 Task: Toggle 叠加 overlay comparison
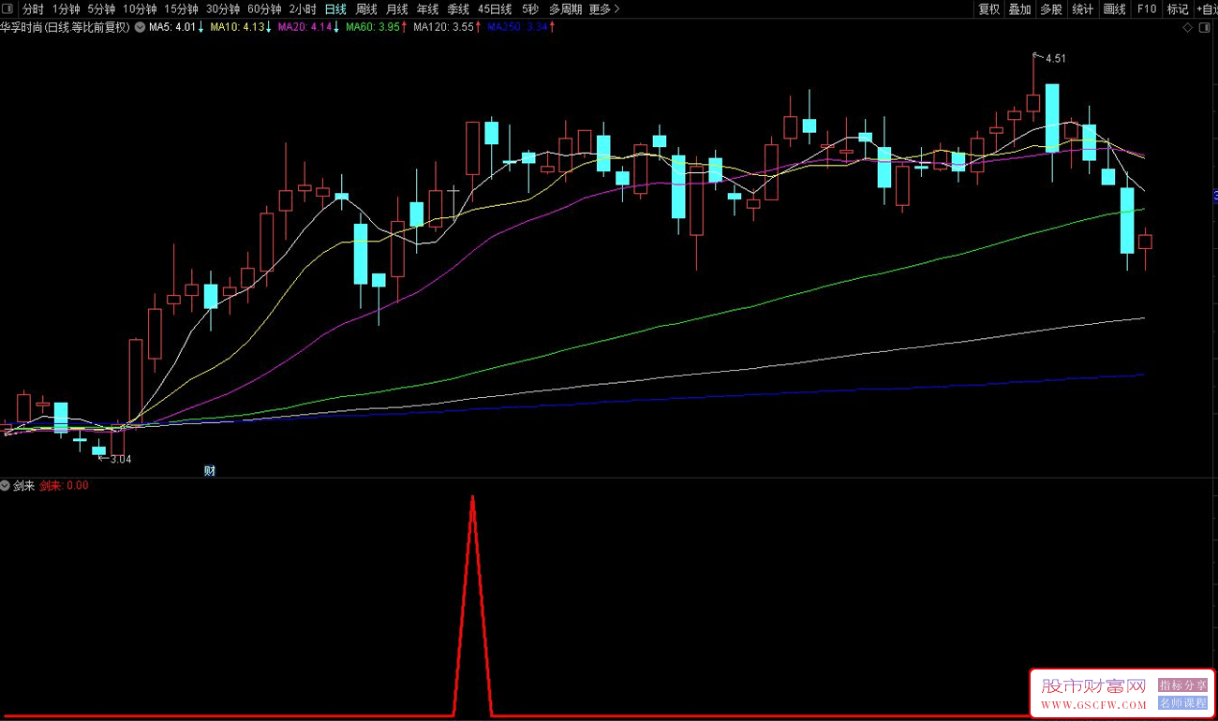point(1019,9)
